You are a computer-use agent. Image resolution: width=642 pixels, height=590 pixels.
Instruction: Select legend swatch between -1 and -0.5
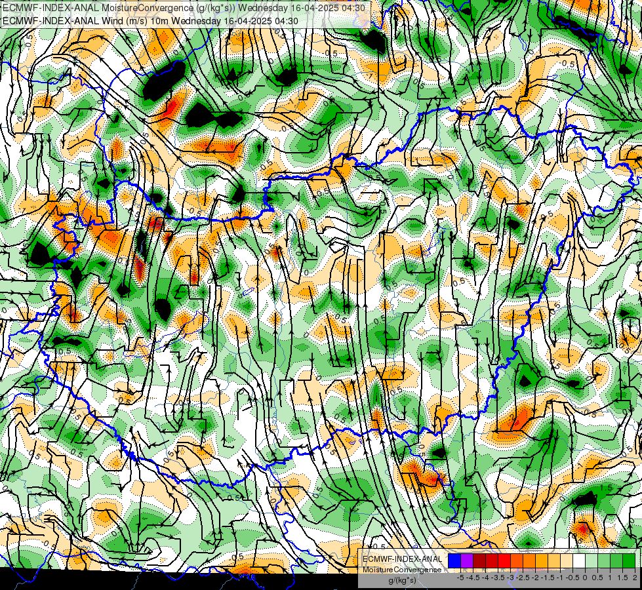click(567, 560)
